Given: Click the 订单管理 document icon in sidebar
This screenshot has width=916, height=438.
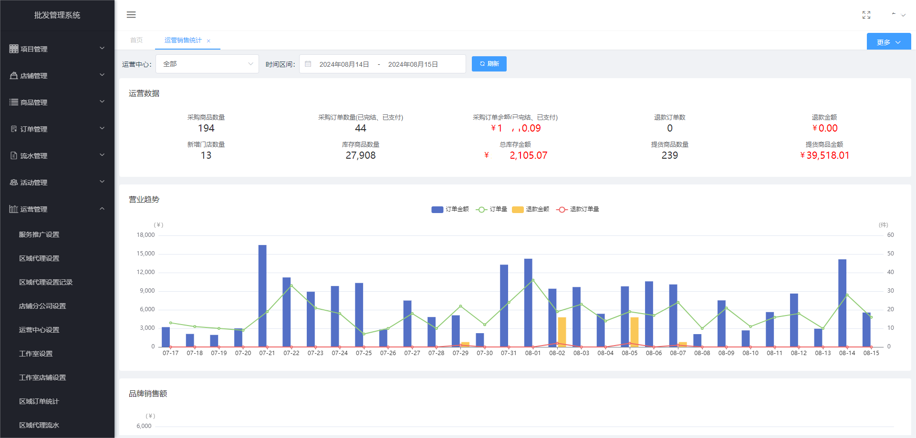Looking at the screenshot, I should click(x=14, y=129).
